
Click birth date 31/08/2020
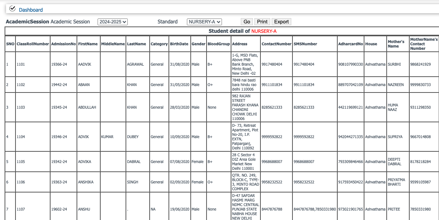180,64
